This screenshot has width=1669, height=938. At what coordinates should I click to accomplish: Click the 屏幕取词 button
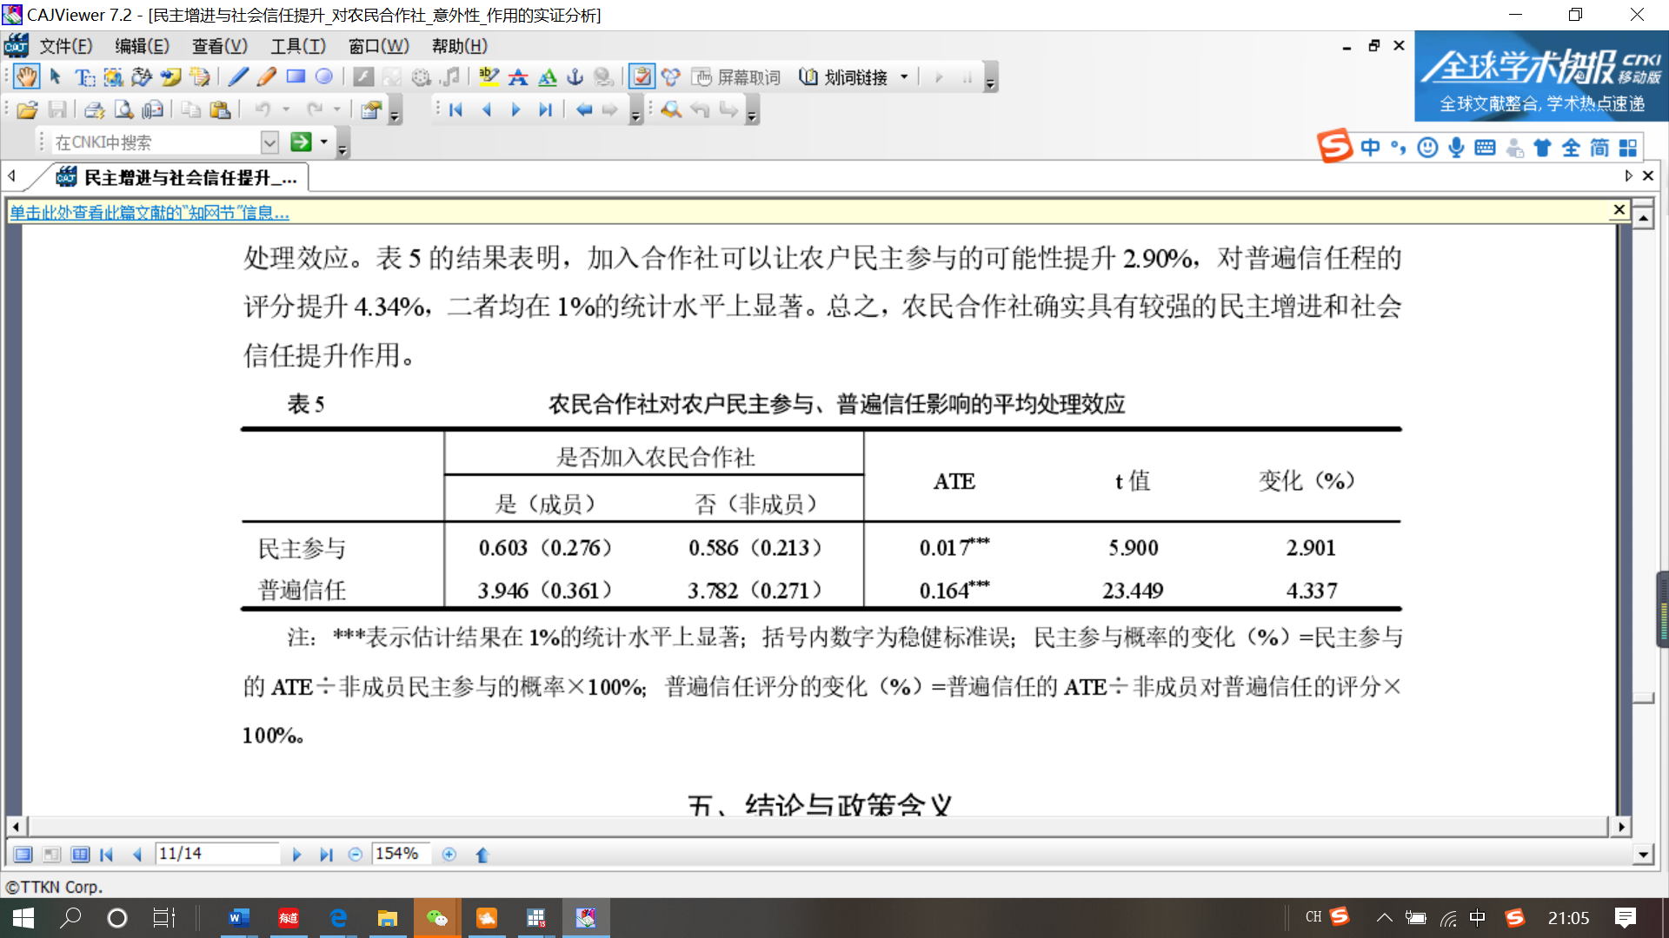click(x=737, y=77)
